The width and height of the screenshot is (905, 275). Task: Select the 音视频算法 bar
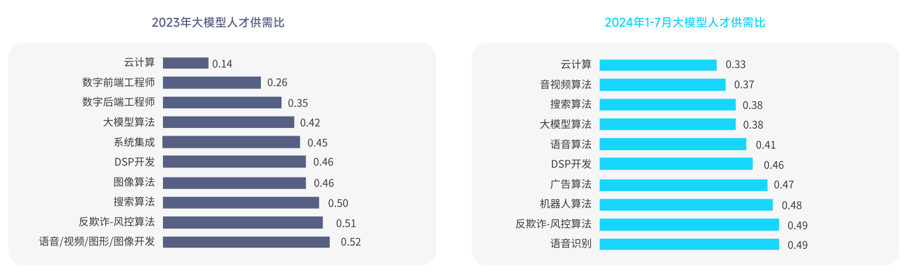click(663, 85)
